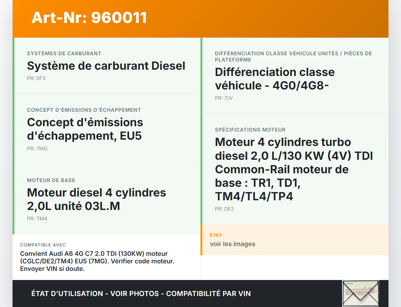Select the Système de carburant Diesel heading

coord(106,66)
